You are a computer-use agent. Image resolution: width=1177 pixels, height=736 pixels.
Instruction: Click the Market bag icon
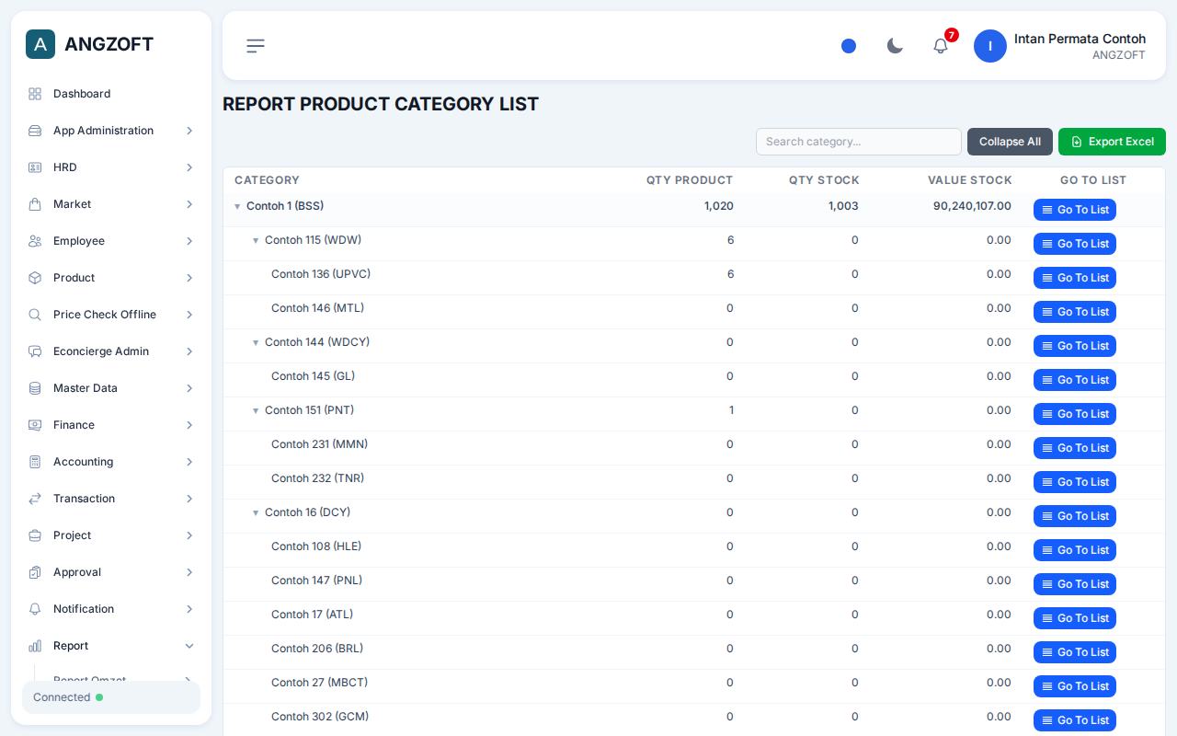coord(35,204)
